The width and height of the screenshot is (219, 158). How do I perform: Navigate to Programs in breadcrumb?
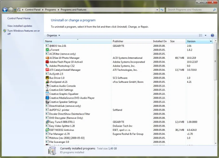tap(50, 10)
